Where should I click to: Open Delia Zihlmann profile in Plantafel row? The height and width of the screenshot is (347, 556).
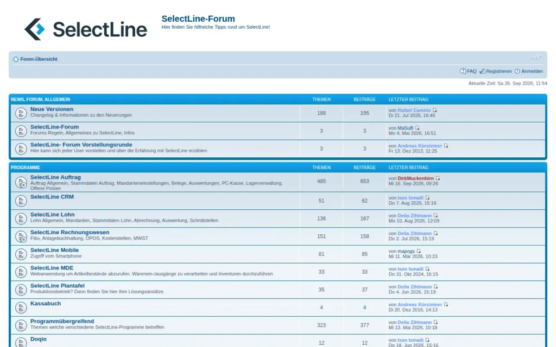(x=414, y=287)
